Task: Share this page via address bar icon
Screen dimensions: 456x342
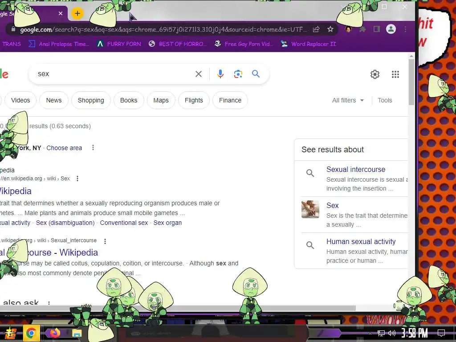Action: [316, 29]
